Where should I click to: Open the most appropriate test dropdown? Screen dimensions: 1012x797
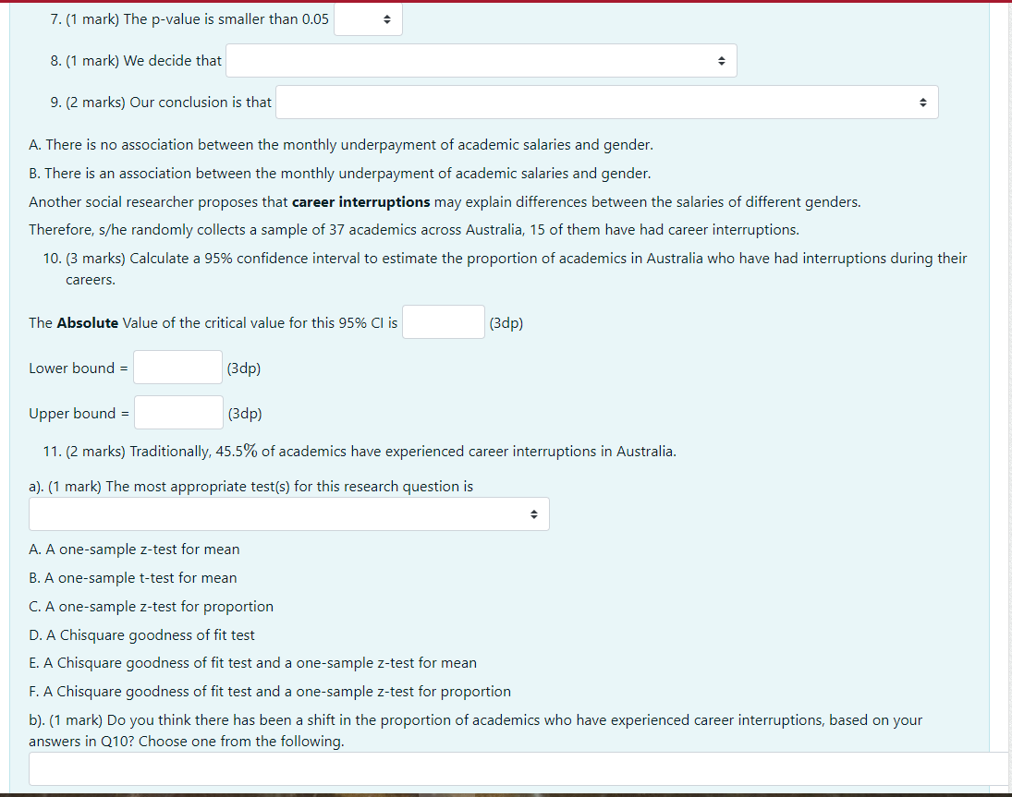tap(288, 513)
